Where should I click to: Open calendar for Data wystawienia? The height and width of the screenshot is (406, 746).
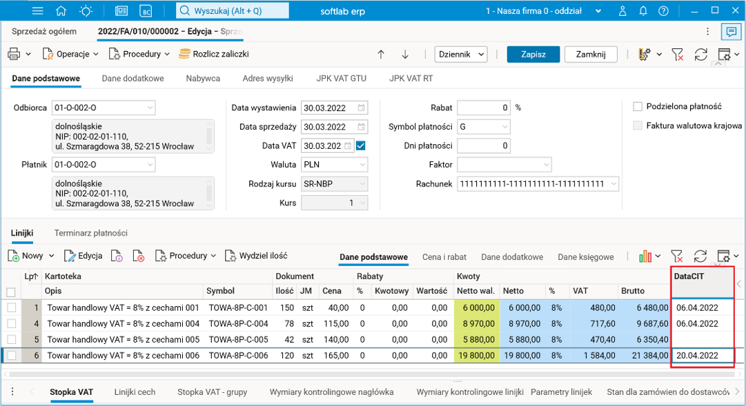coord(362,108)
